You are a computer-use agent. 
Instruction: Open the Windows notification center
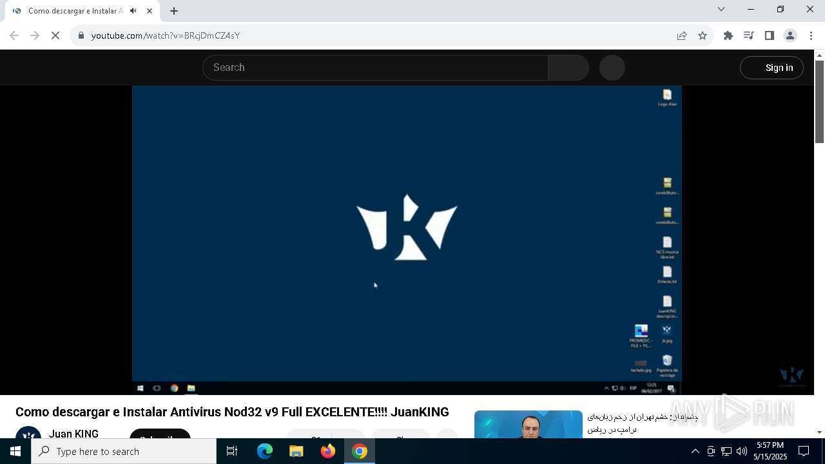[804, 451]
